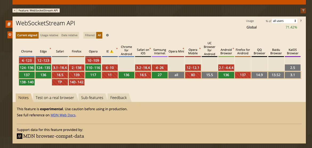Open the Notes tab
Image resolution: width=312 pixels, height=148 pixels.
[23, 98]
